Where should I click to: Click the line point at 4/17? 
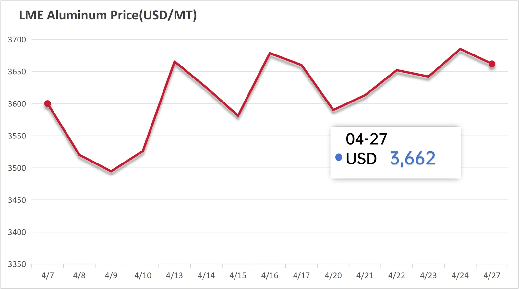302,65
